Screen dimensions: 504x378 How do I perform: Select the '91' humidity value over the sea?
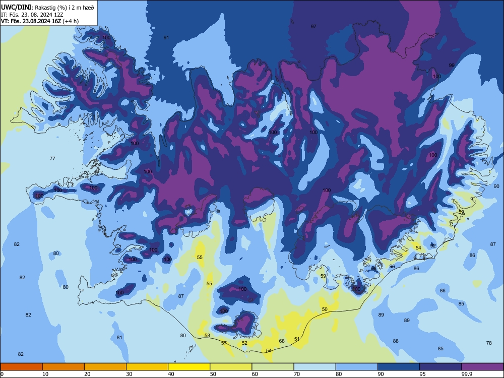coord(166,37)
